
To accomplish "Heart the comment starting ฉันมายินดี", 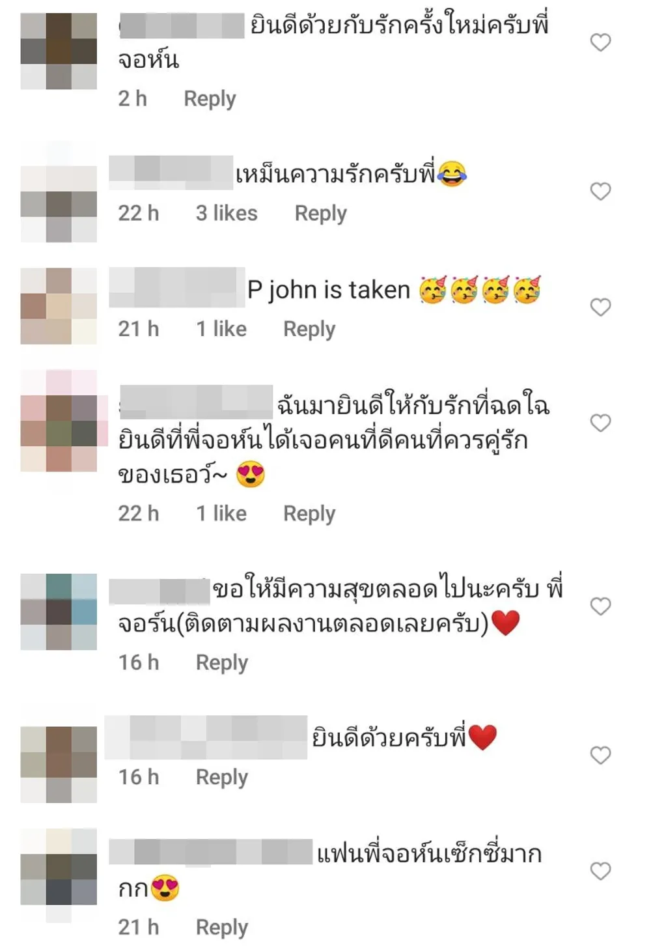I will 600,423.
